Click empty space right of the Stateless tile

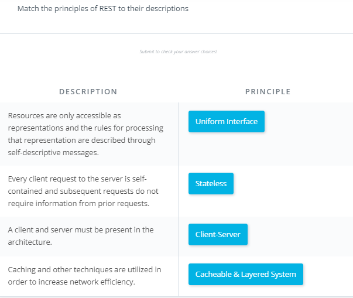pos(293,183)
